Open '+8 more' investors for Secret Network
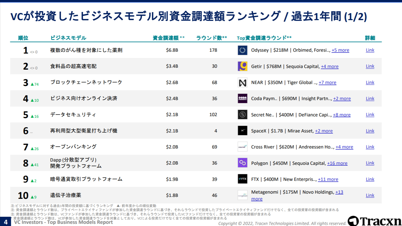 tap(342, 115)
